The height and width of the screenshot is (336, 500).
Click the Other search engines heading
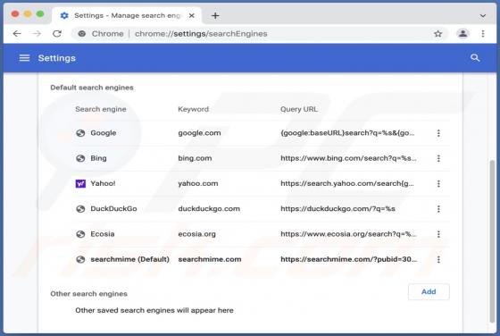coord(88,294)
